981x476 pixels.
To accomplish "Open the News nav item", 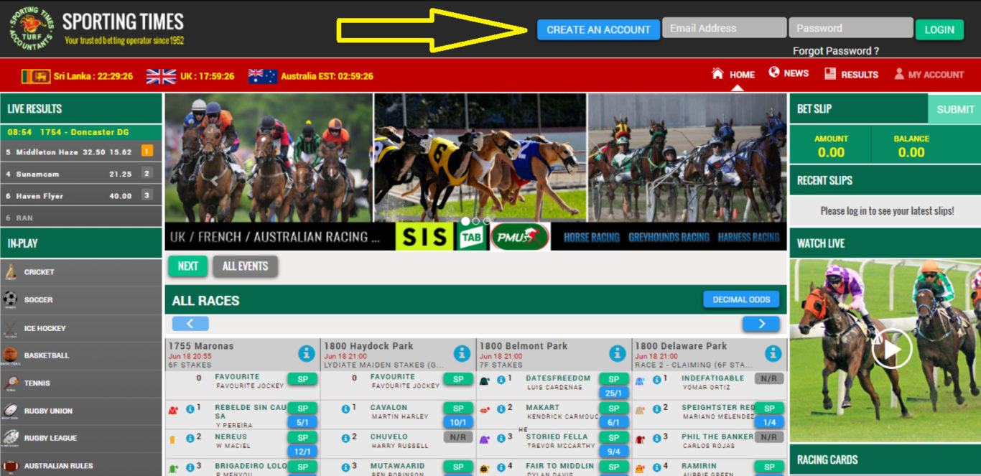I will (789, 73).
